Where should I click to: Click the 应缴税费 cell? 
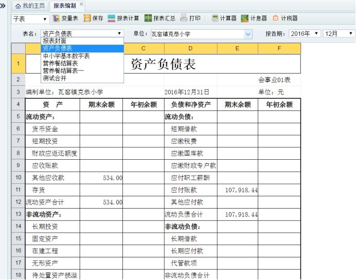pyautogui.click(x=190, y=141)
